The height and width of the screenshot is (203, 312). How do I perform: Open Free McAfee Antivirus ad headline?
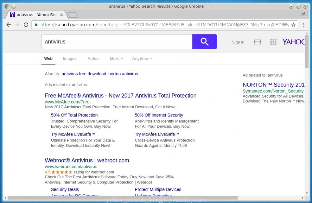pos(121,96)
